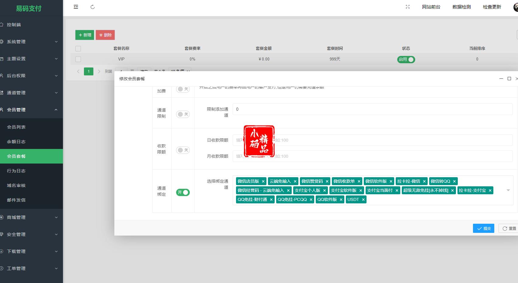Viewport: 518px width, 283px height.
Task: Open 控制端 dashboard menu item
Action: pyautogui.click(x=31, y=25)
